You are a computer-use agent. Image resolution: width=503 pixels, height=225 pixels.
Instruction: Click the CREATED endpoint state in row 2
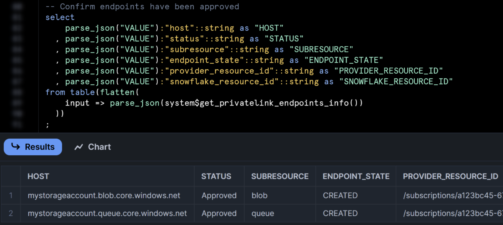340,213
